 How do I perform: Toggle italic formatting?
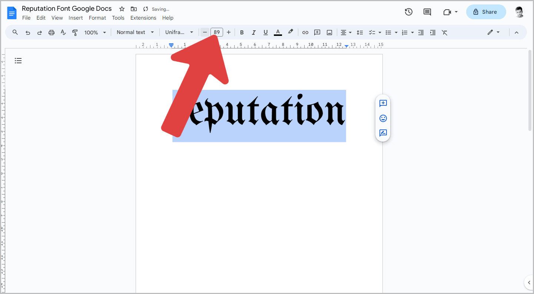[253, 32]
